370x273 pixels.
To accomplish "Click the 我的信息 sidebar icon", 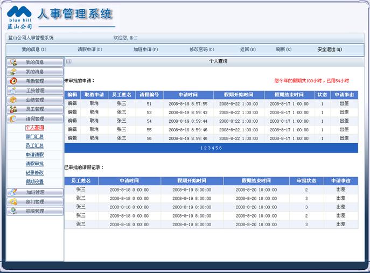I will (13, 62).
